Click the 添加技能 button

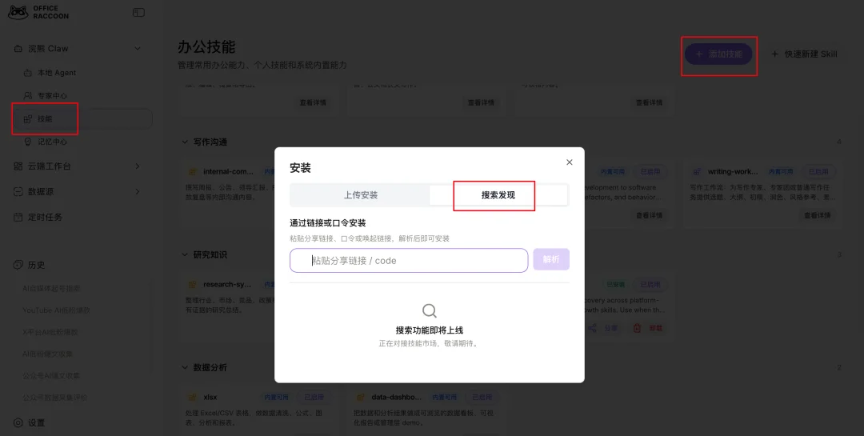718,54
